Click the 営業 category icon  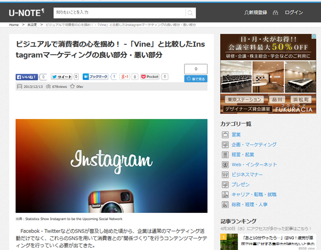pos(225,135)
